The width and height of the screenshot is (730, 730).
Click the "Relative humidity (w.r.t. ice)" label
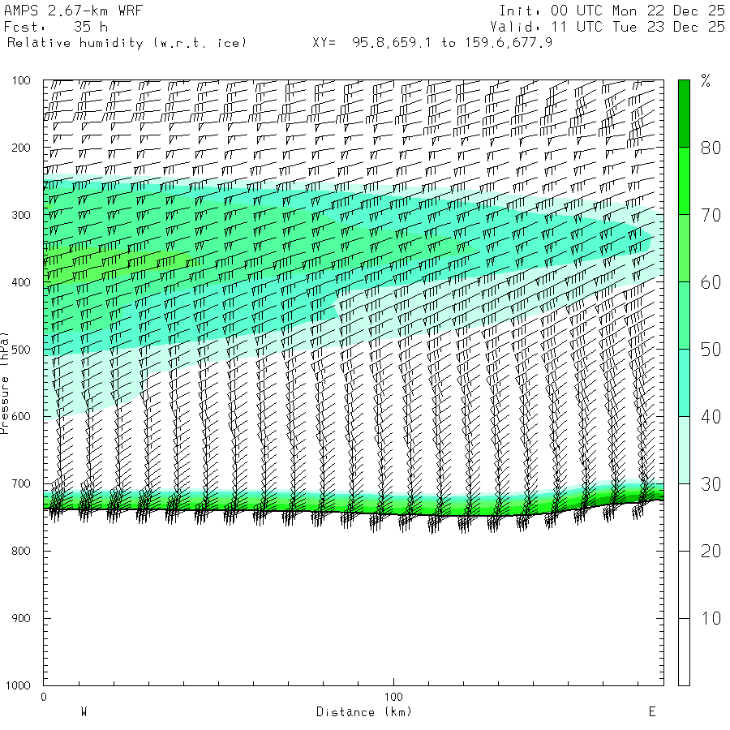[127, 42]
